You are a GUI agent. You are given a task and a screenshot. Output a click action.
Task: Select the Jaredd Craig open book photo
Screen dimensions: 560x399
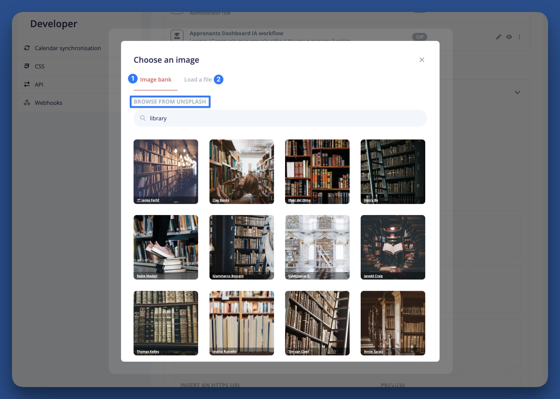[393, 247]
